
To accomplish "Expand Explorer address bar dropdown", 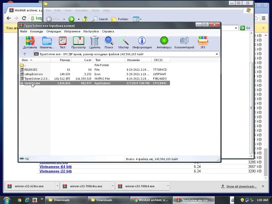I will pyautogui.click(x=236, y=28).
